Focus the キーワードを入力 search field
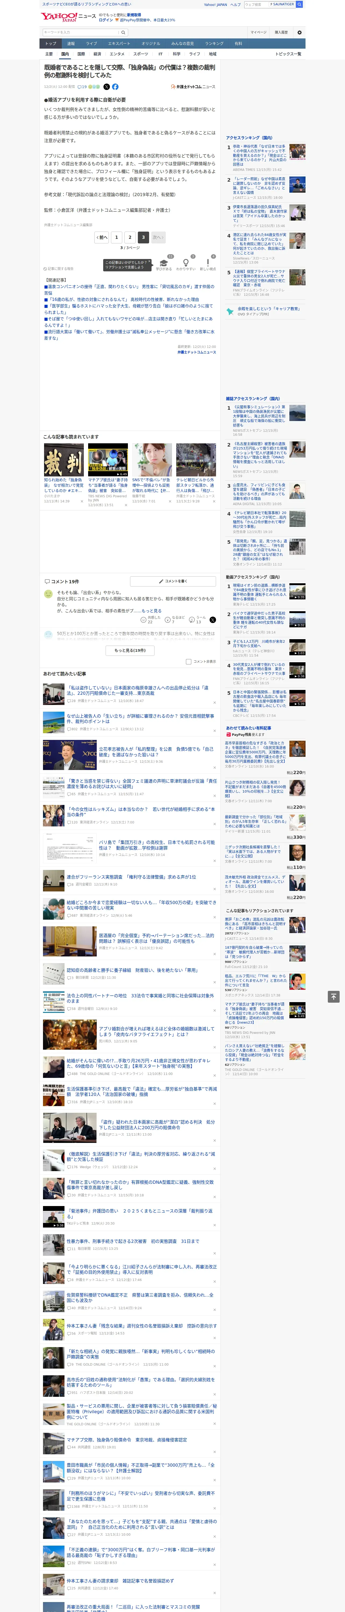Viewport: 345px width, 1612px height. click(x=81, y=32)
